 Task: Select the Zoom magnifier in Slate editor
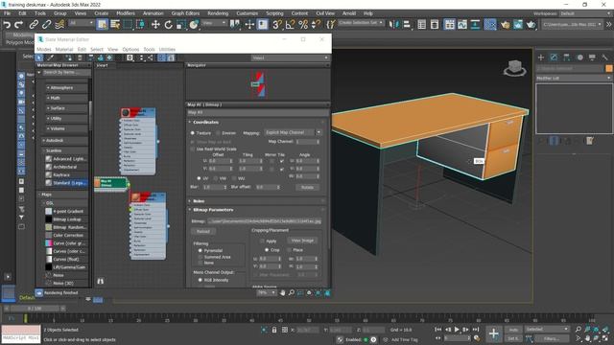click(x=292, y=292)
